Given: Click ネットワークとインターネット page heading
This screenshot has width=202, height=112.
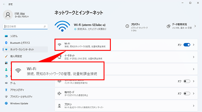Looking at the screenshot, I should [x=79, y=13].
